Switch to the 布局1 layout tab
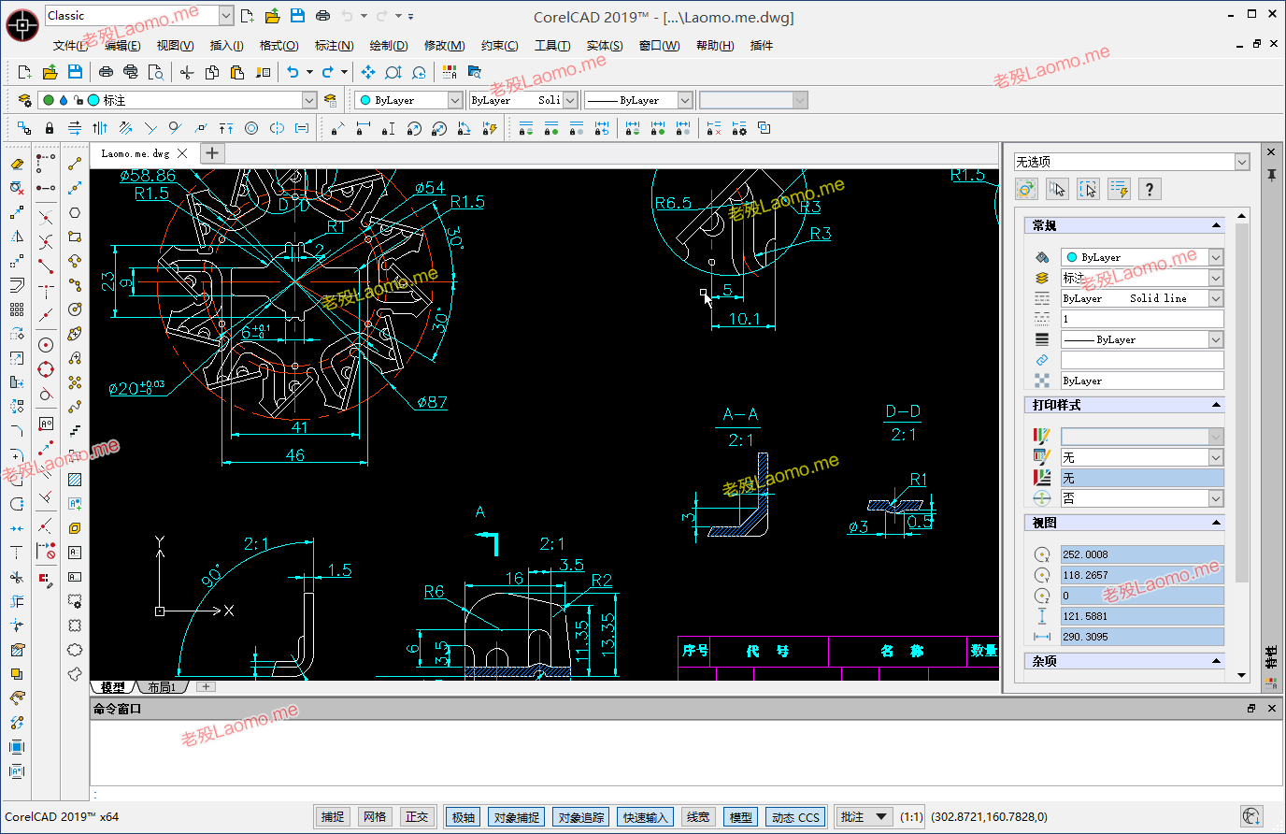 tap(162, 687)
